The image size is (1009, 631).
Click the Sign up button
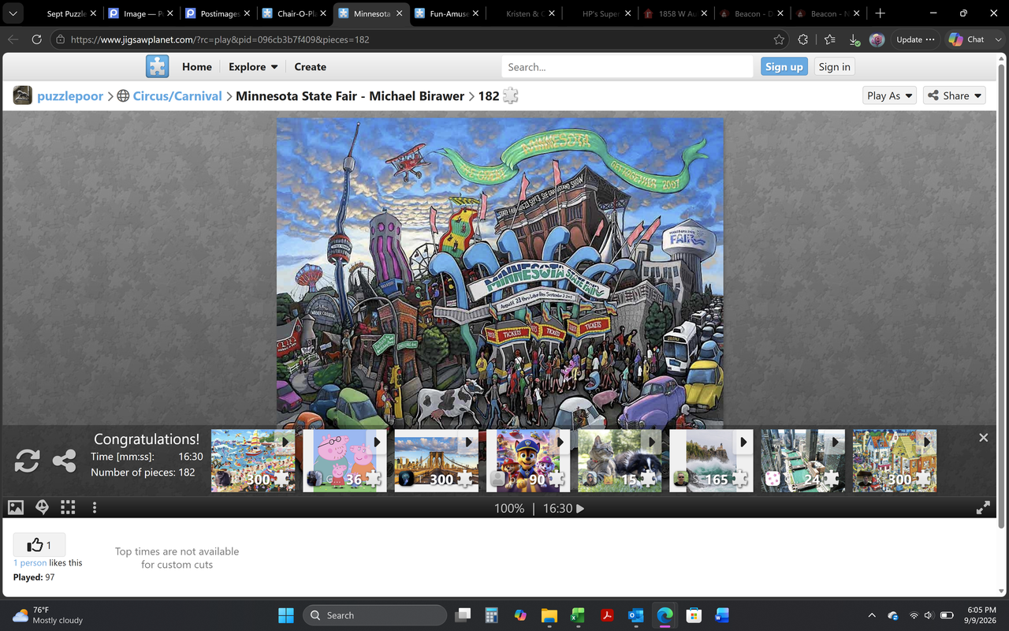(784, 67)
